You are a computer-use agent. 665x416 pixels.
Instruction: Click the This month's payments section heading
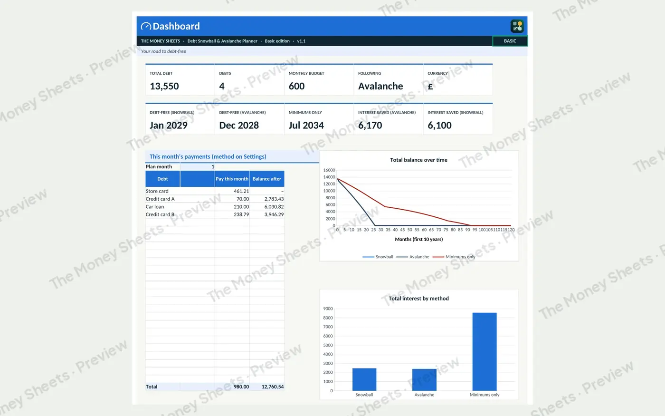208,156
